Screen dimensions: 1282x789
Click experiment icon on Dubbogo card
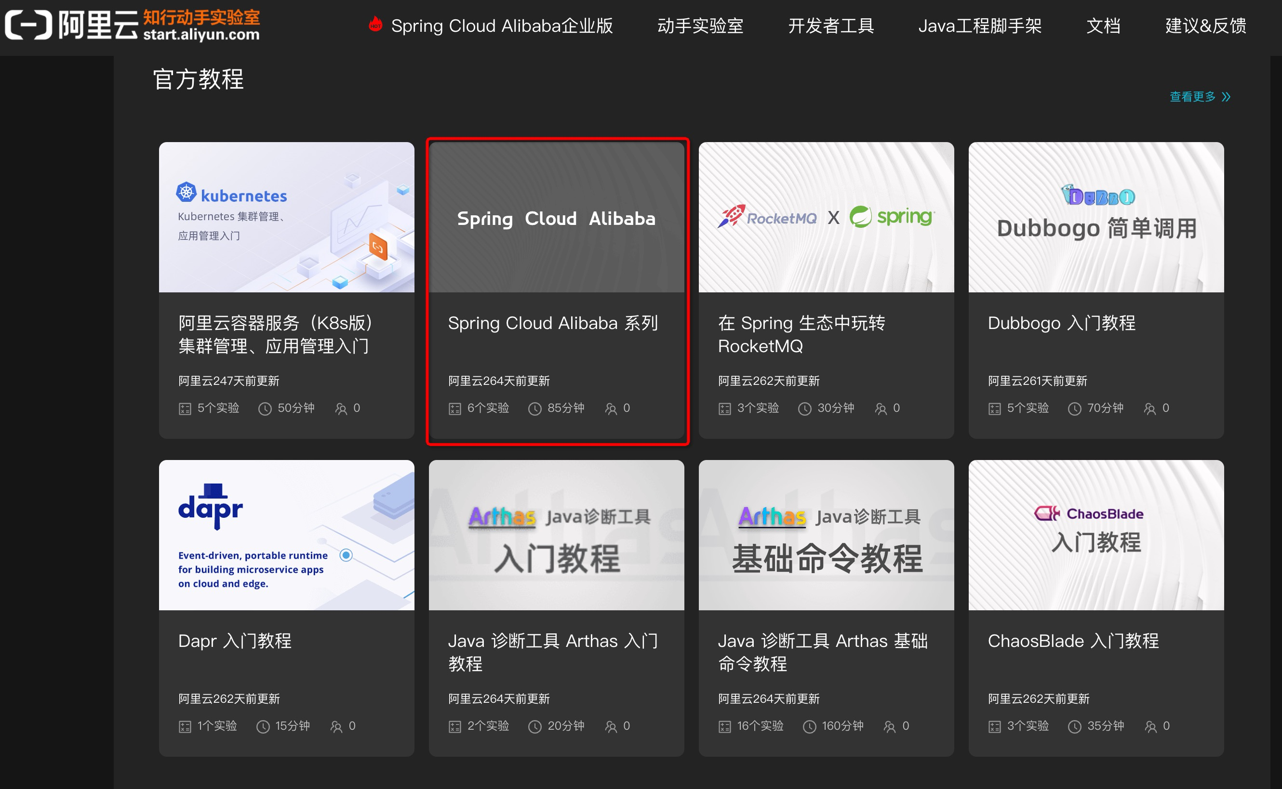[994, 408]
